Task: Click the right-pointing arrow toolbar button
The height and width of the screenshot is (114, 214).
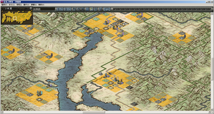Action: (x=68, y=9)
